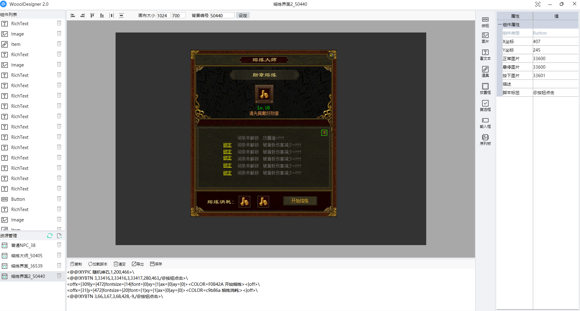Select the 按钮 button tool
This screenshot has width=580, height=311.
pyautogui.click(x=485, y=22)
